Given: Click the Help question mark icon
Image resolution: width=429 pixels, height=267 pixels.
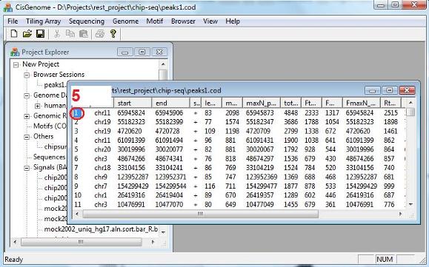Looking at the screenshot, I should pos(113,34).
